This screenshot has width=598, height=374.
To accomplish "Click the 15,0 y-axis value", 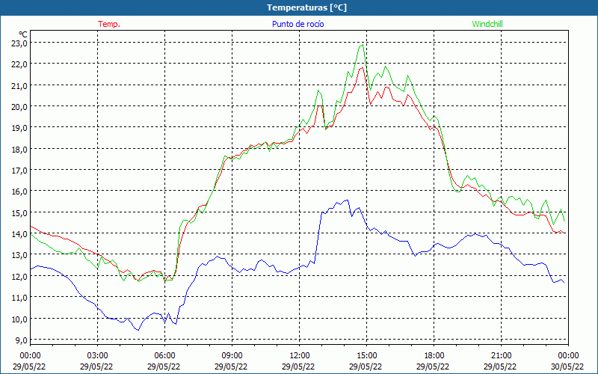I will 19,213.
